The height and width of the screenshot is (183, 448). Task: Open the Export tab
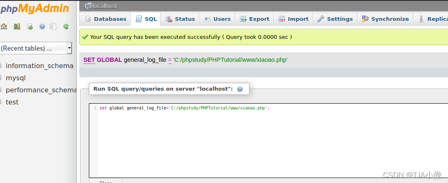click(x=254, y=19)
